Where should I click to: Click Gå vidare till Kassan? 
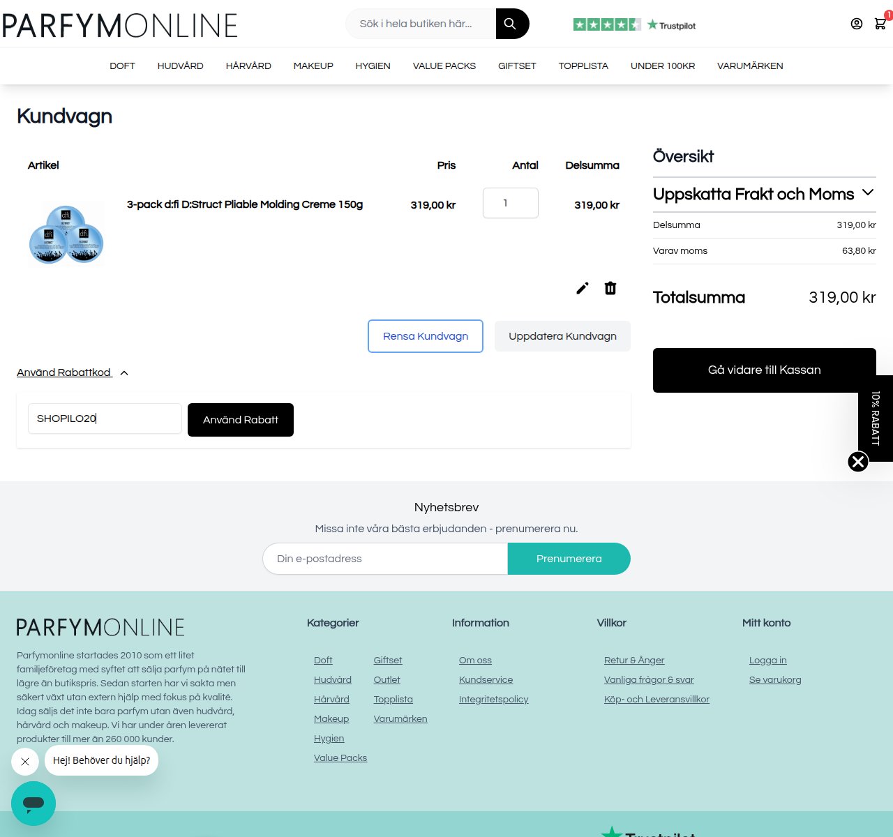pyautogui.click(x=765, y=370)
